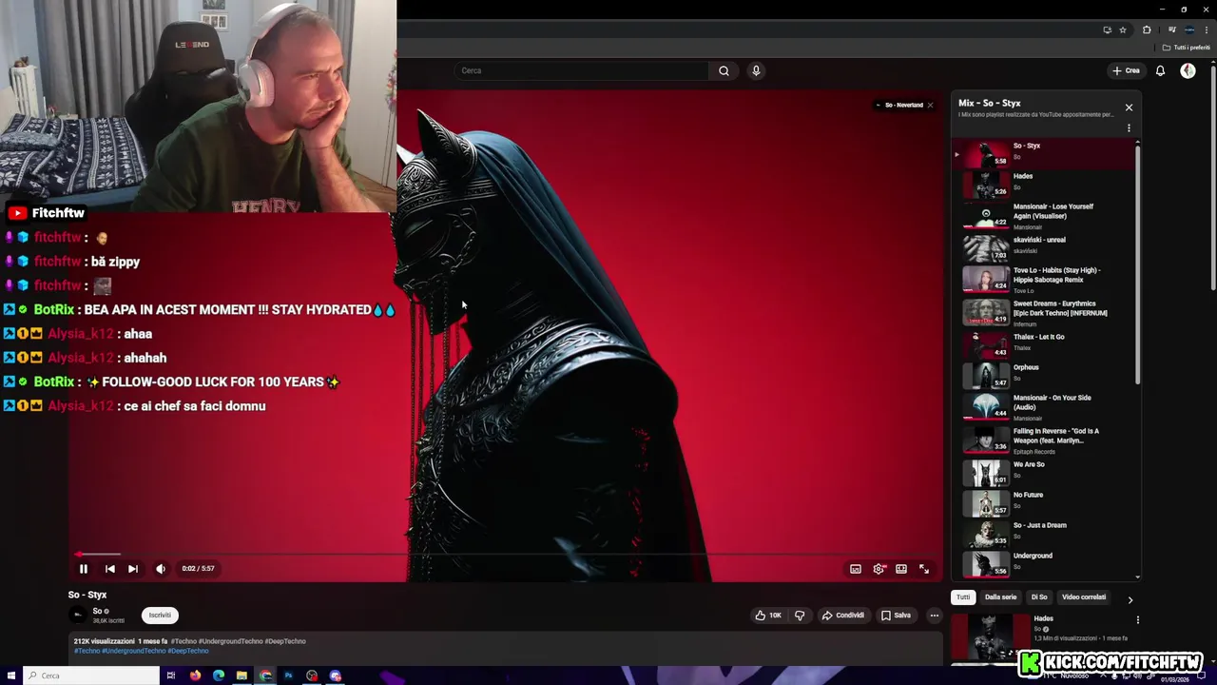Open recommended Hades video thumbnail
This screenshot has width=1217, height=685.
[990, 636]
